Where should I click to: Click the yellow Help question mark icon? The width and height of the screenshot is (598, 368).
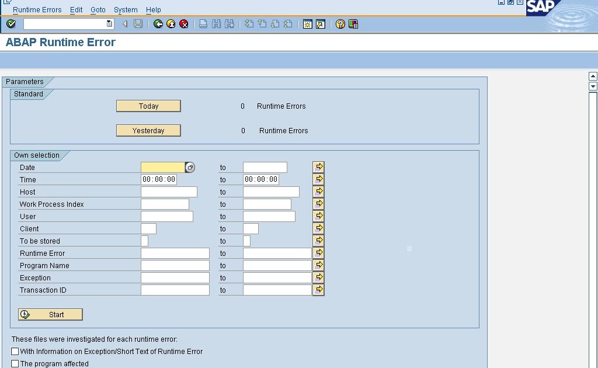[x=340, y=24]
